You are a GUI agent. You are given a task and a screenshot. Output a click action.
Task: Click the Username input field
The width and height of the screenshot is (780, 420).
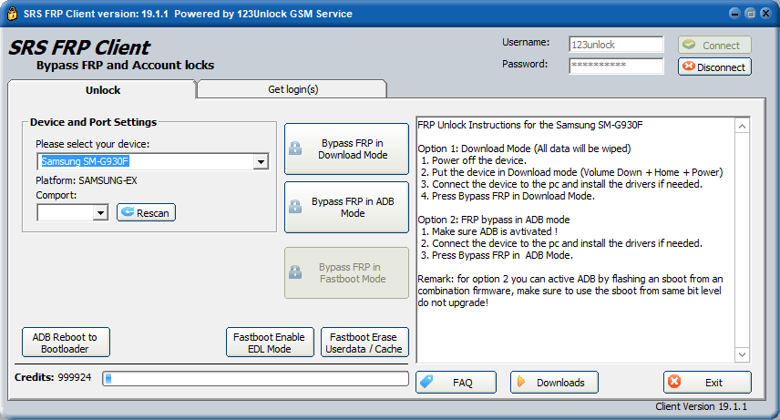(616, 44)
